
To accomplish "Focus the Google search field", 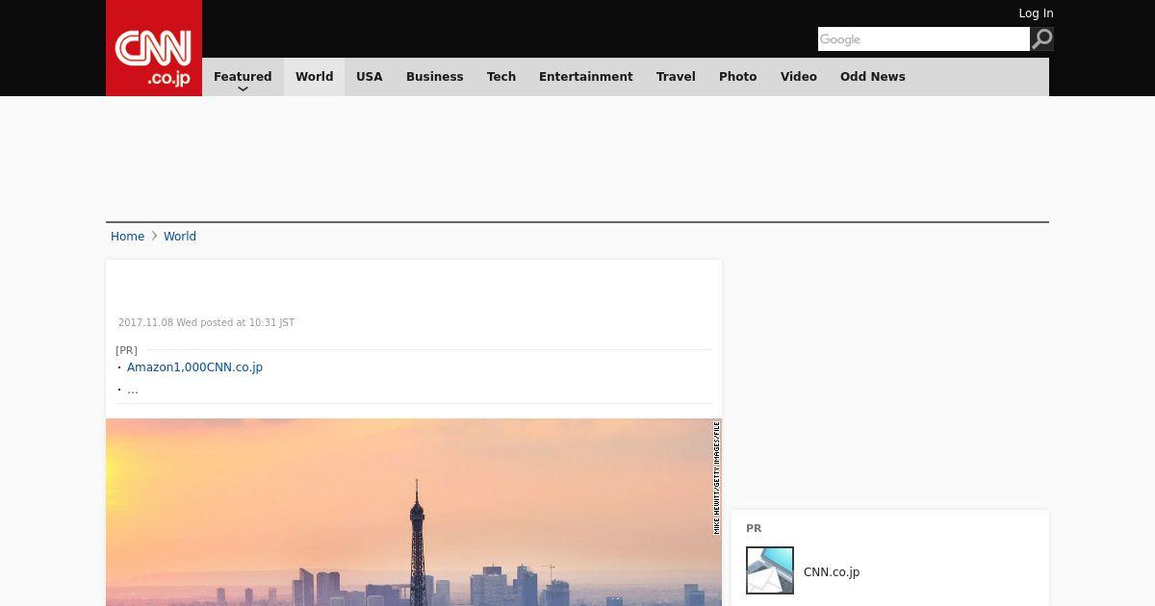I will (924, 38).
